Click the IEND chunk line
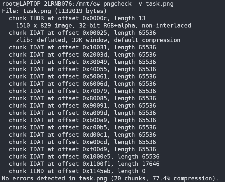Screen dimensions: 225x182 click(x=77, y=171)
